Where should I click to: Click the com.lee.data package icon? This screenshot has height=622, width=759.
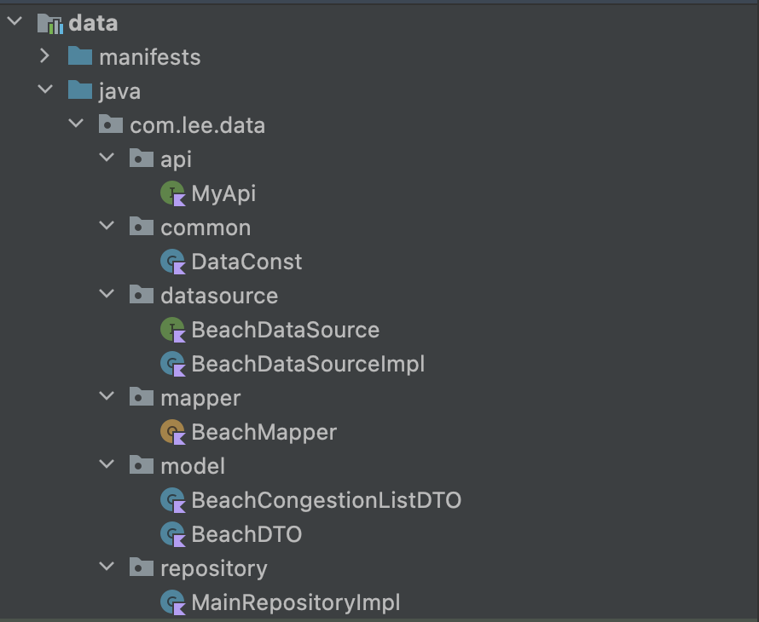(111, 124)
